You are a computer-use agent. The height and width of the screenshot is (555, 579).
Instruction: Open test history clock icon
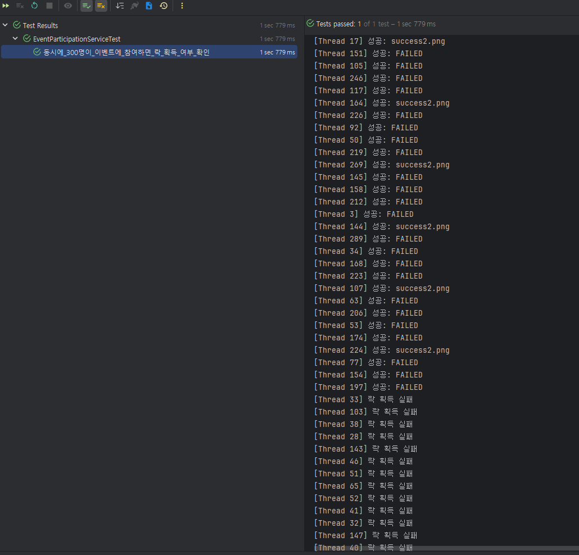(x=164, y=6)
